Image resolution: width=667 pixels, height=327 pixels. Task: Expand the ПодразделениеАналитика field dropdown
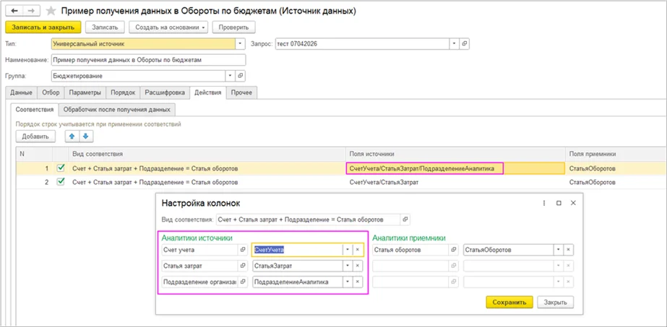coord(348,282)
